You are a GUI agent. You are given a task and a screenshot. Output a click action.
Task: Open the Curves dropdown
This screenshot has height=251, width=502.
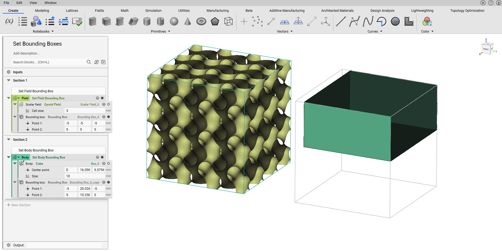click(375, 31)
